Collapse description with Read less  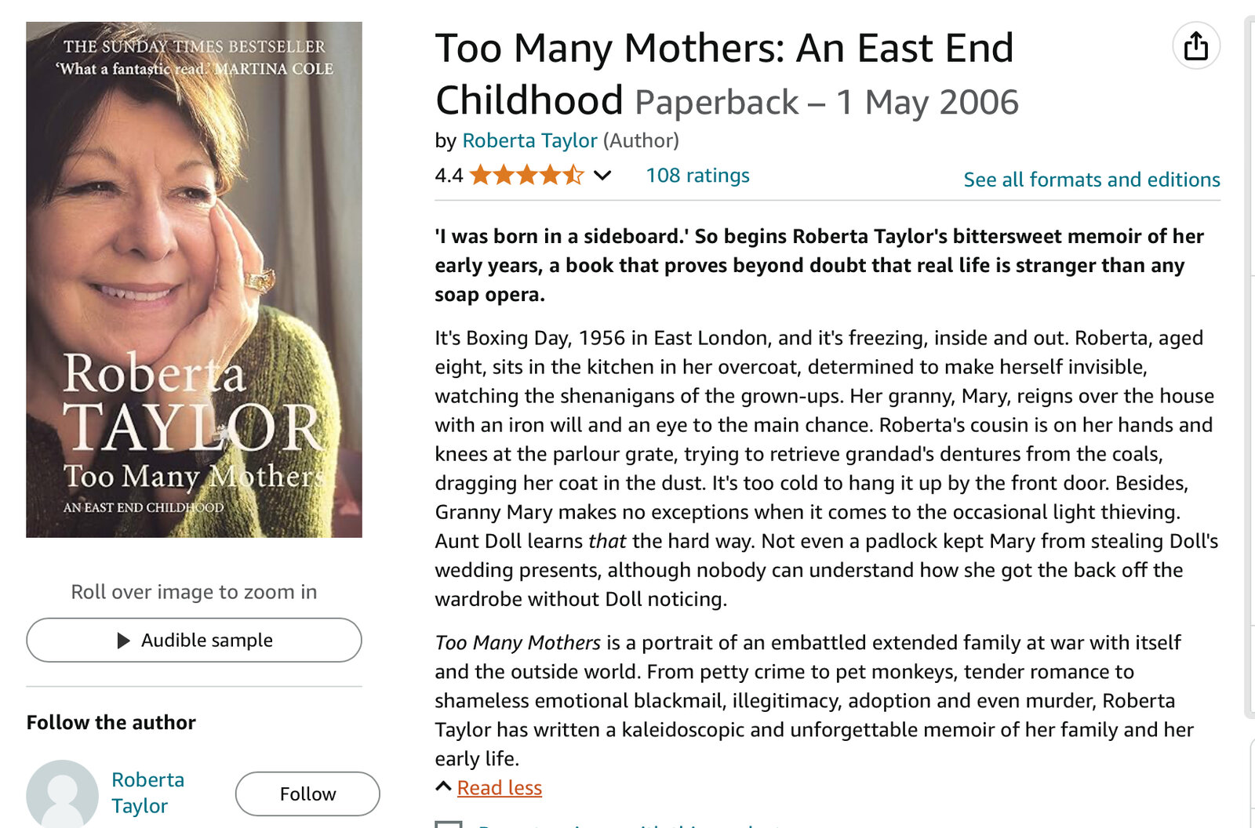[500, 788]
